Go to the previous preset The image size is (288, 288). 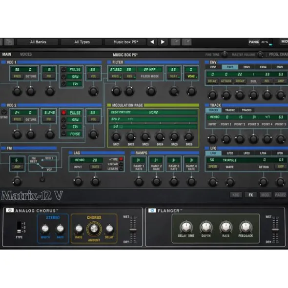[152, 42]
